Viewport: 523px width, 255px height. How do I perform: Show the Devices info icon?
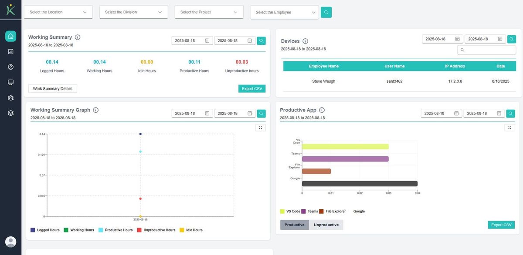(x=305, y=41)
